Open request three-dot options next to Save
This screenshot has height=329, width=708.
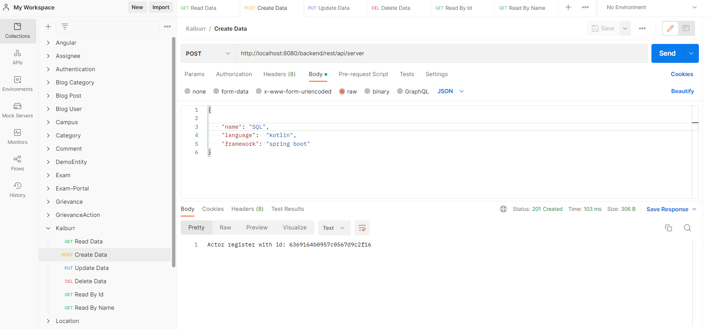642,28
